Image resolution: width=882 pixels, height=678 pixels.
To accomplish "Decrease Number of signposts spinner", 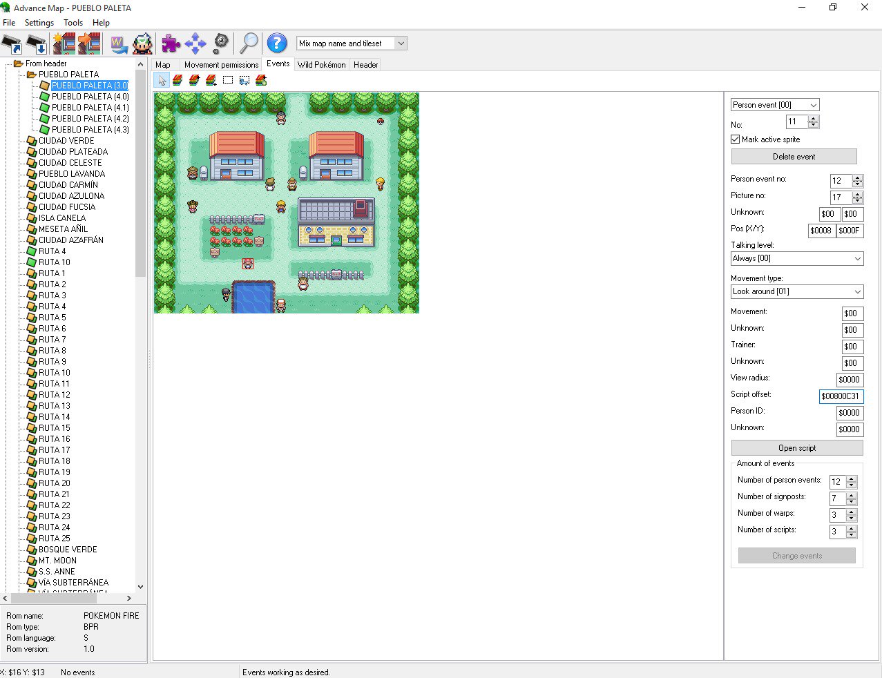I will 851,502.
